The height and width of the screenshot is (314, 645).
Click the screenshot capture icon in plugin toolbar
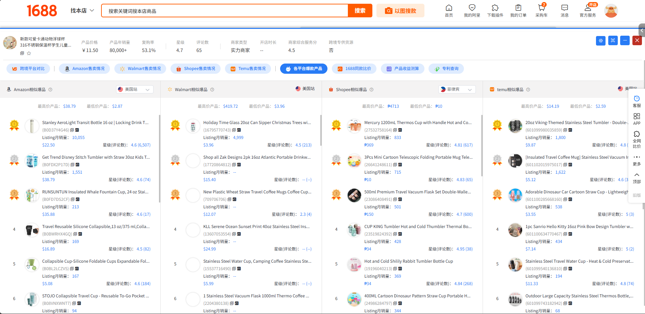pos(613,40)
